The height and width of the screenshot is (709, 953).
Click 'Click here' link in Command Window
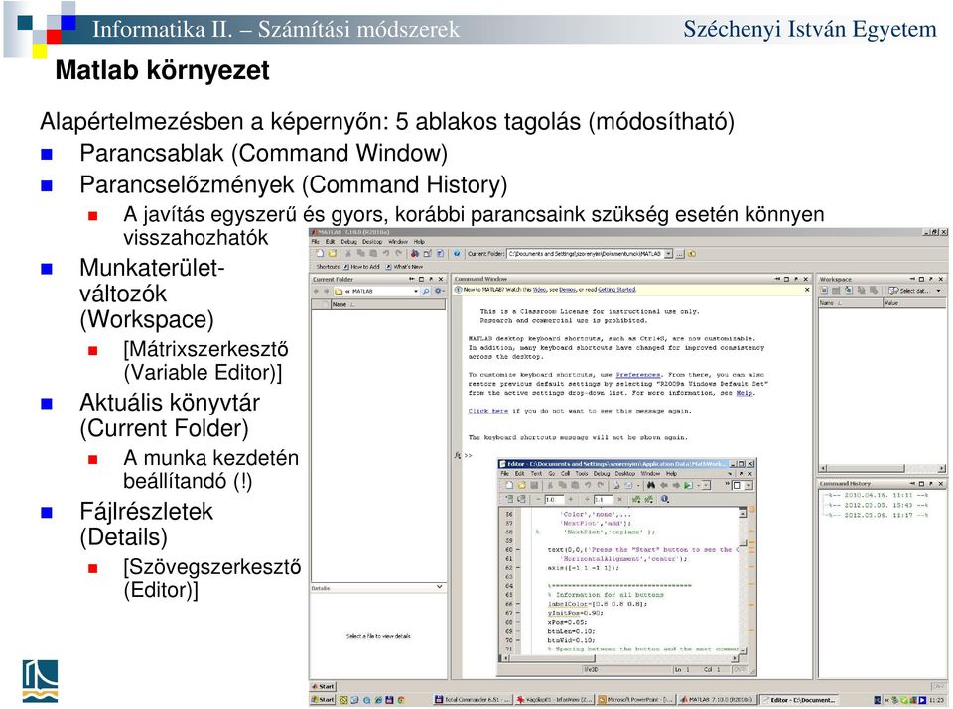(487, 411)
